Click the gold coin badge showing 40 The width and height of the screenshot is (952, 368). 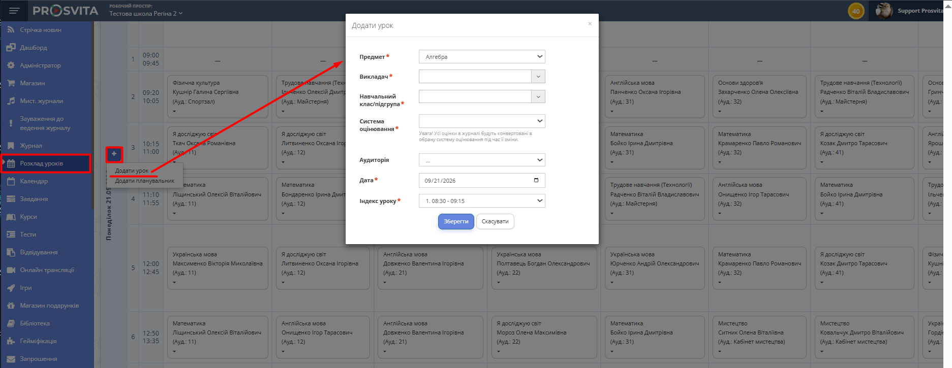pyautogui.click(x=856, y=11)
